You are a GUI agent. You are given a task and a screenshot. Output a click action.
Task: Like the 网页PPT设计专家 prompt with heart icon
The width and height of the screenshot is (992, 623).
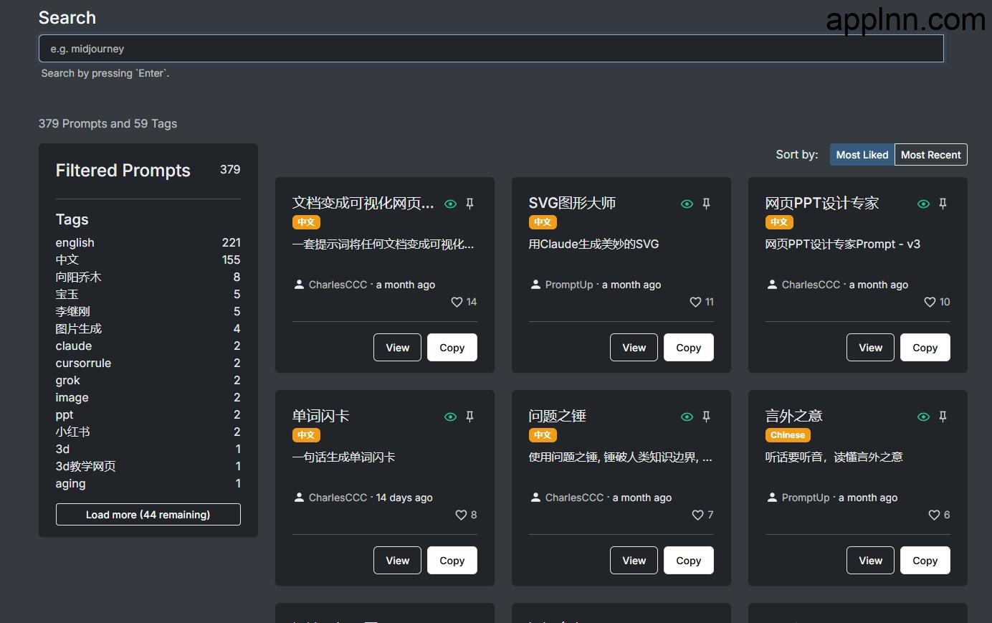[x=930, y=302]
